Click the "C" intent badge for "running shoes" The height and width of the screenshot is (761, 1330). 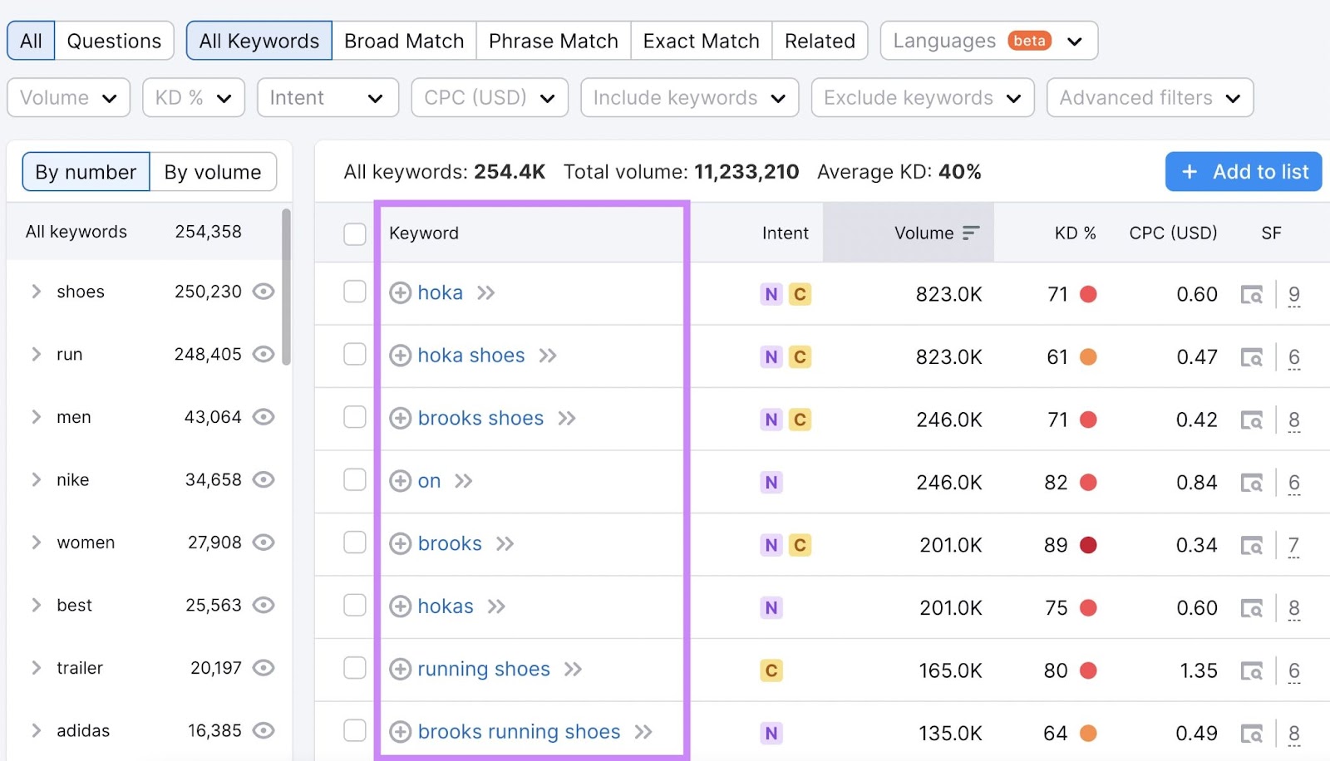(x=771, y=670)
